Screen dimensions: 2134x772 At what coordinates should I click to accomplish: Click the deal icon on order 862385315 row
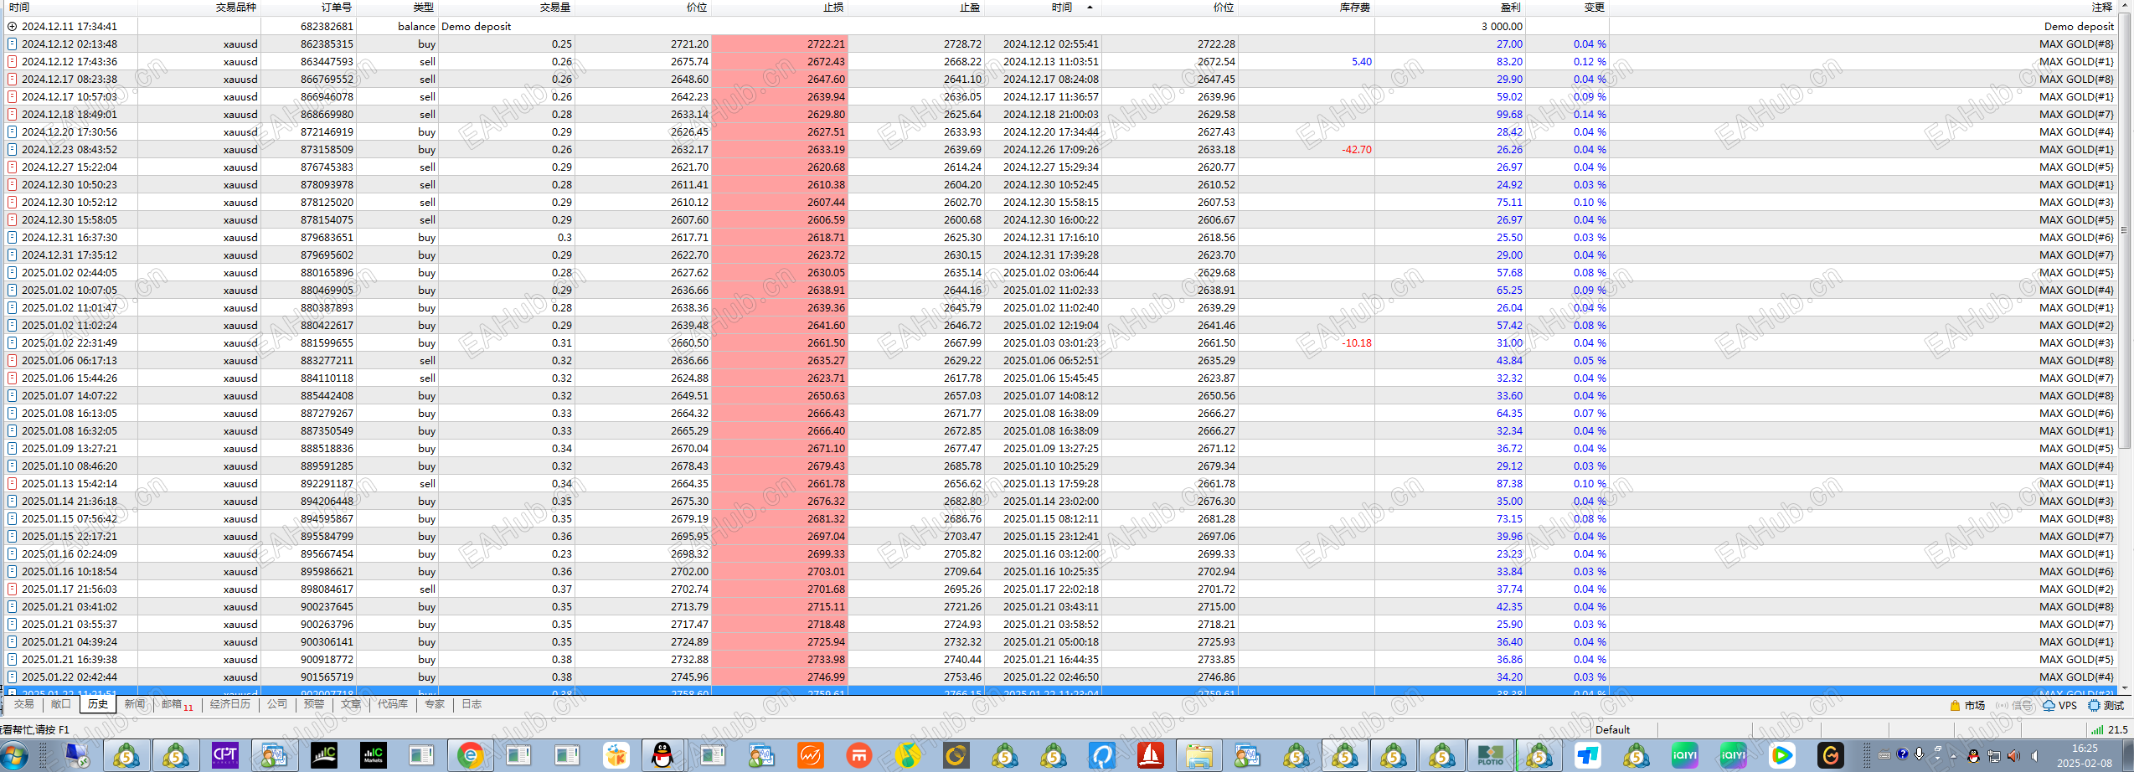pos(12,44)
